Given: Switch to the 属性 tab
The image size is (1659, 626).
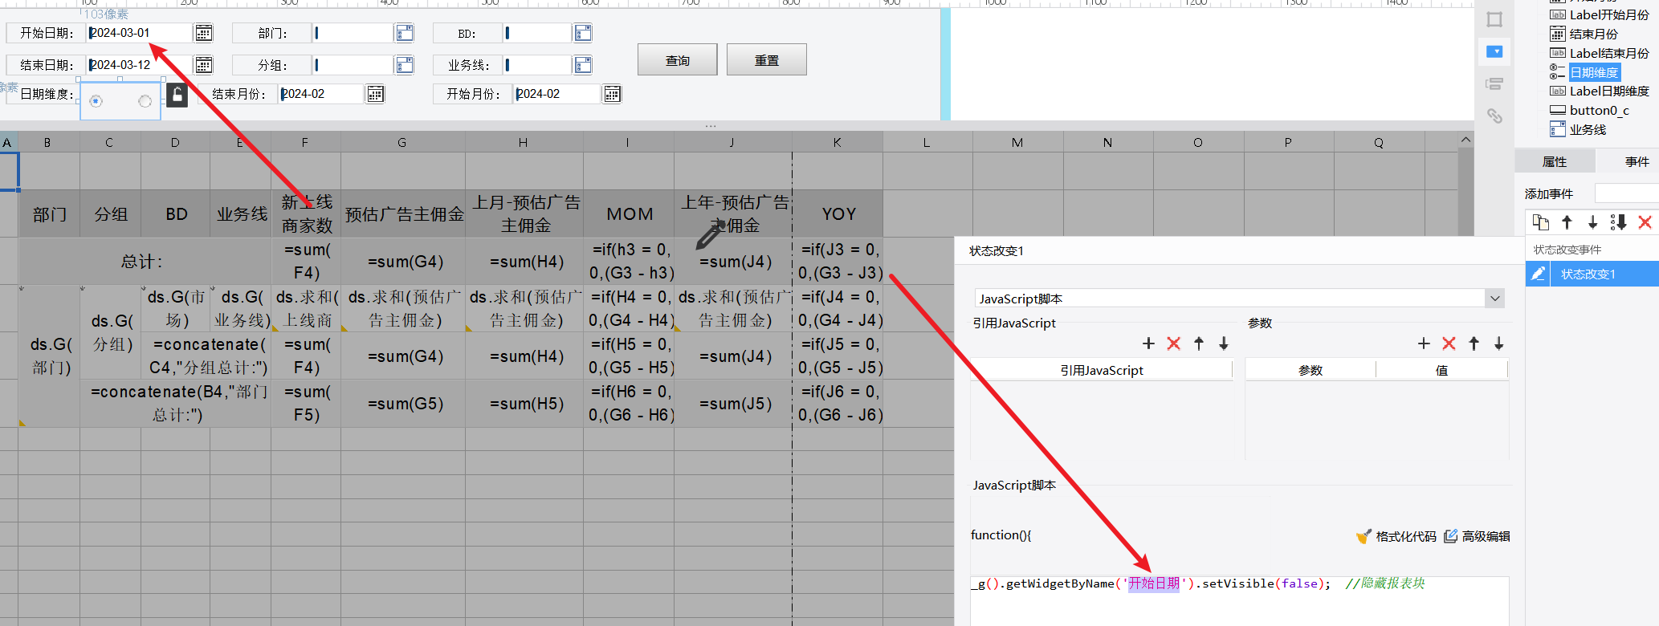Looking at the screenshot, I should point(1555,161).
